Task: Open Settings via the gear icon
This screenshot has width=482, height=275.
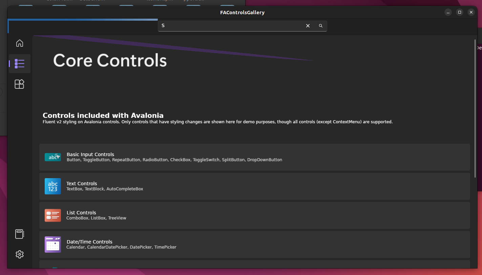Action: coord(20,254)
